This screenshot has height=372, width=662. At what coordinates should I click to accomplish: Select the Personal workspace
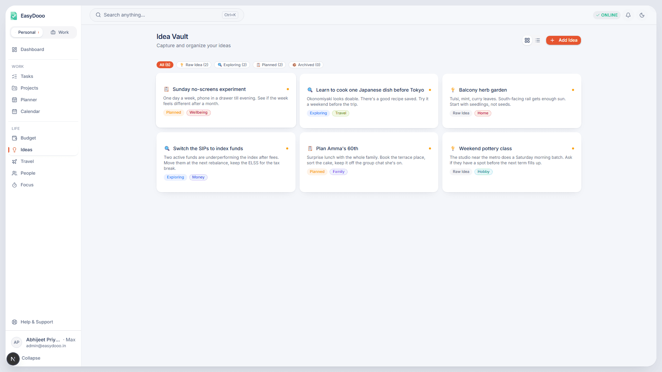click(27, 32)
